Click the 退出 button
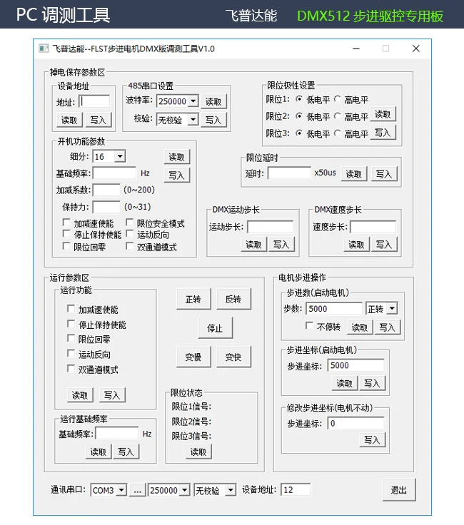464x525 pixels. pyautogui.click(x=399, y=490)
